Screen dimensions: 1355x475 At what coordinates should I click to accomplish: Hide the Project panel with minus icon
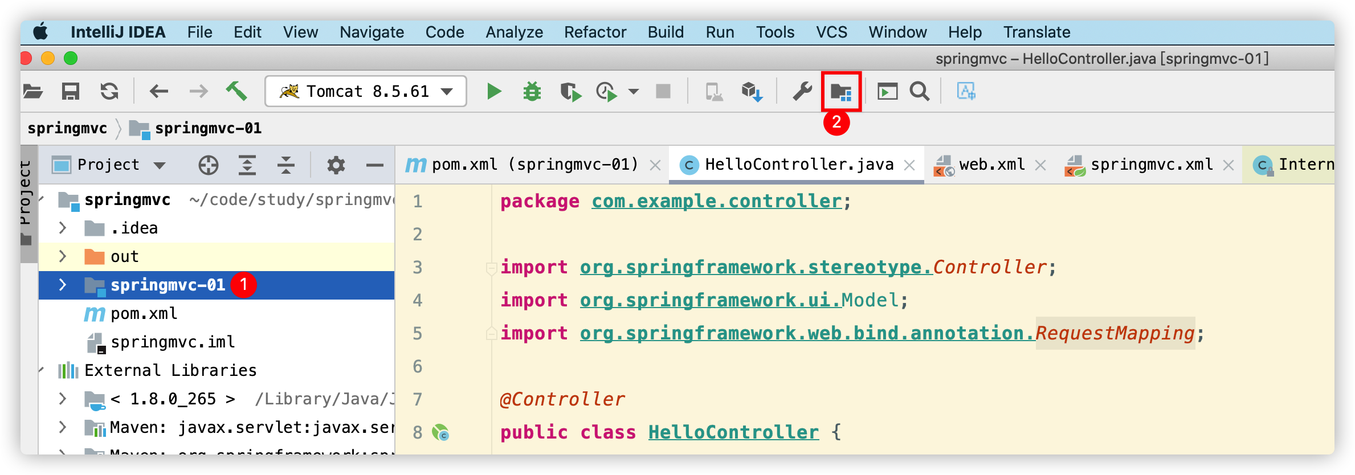tap(374, 165)
